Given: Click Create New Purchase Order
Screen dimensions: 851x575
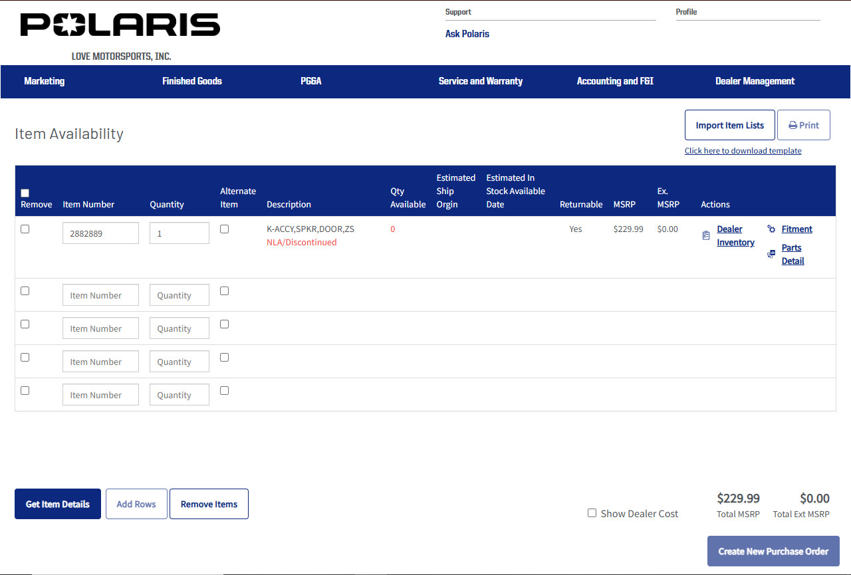Looking at the screenshot, I should click(x=773, y=551).
